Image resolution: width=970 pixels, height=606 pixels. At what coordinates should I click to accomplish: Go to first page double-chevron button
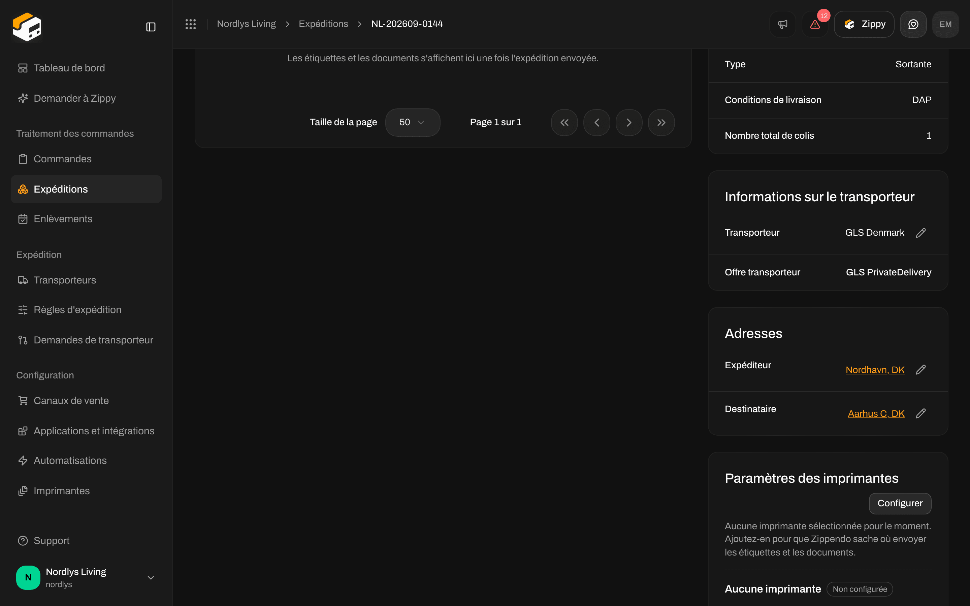(564, 122)
